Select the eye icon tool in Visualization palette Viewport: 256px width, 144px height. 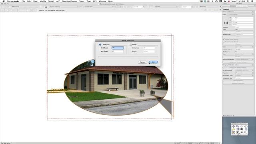click(246, 126)
